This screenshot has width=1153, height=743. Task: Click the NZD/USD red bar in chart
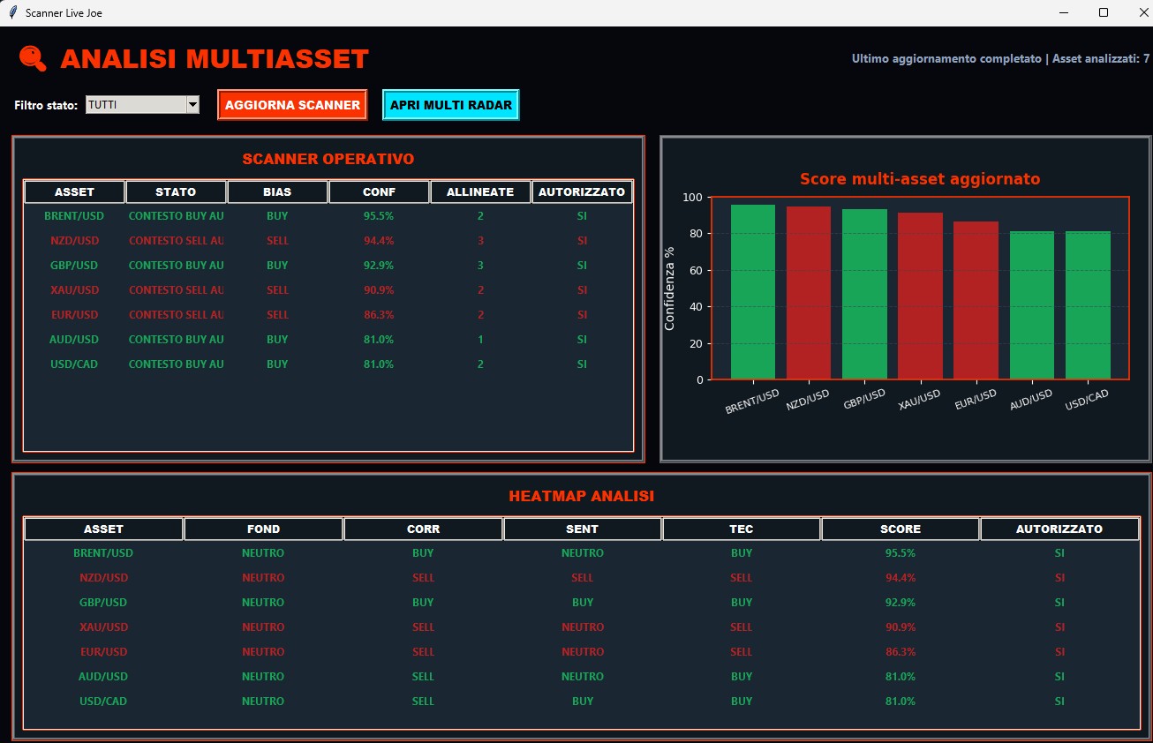tap(809, 293)
